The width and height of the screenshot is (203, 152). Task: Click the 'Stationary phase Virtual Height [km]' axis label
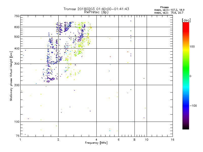coord(11,76)
